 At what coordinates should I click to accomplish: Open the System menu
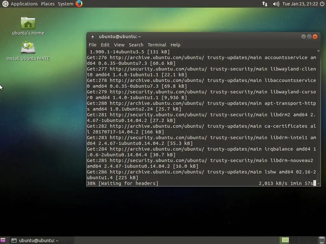(x=66, y=4)
